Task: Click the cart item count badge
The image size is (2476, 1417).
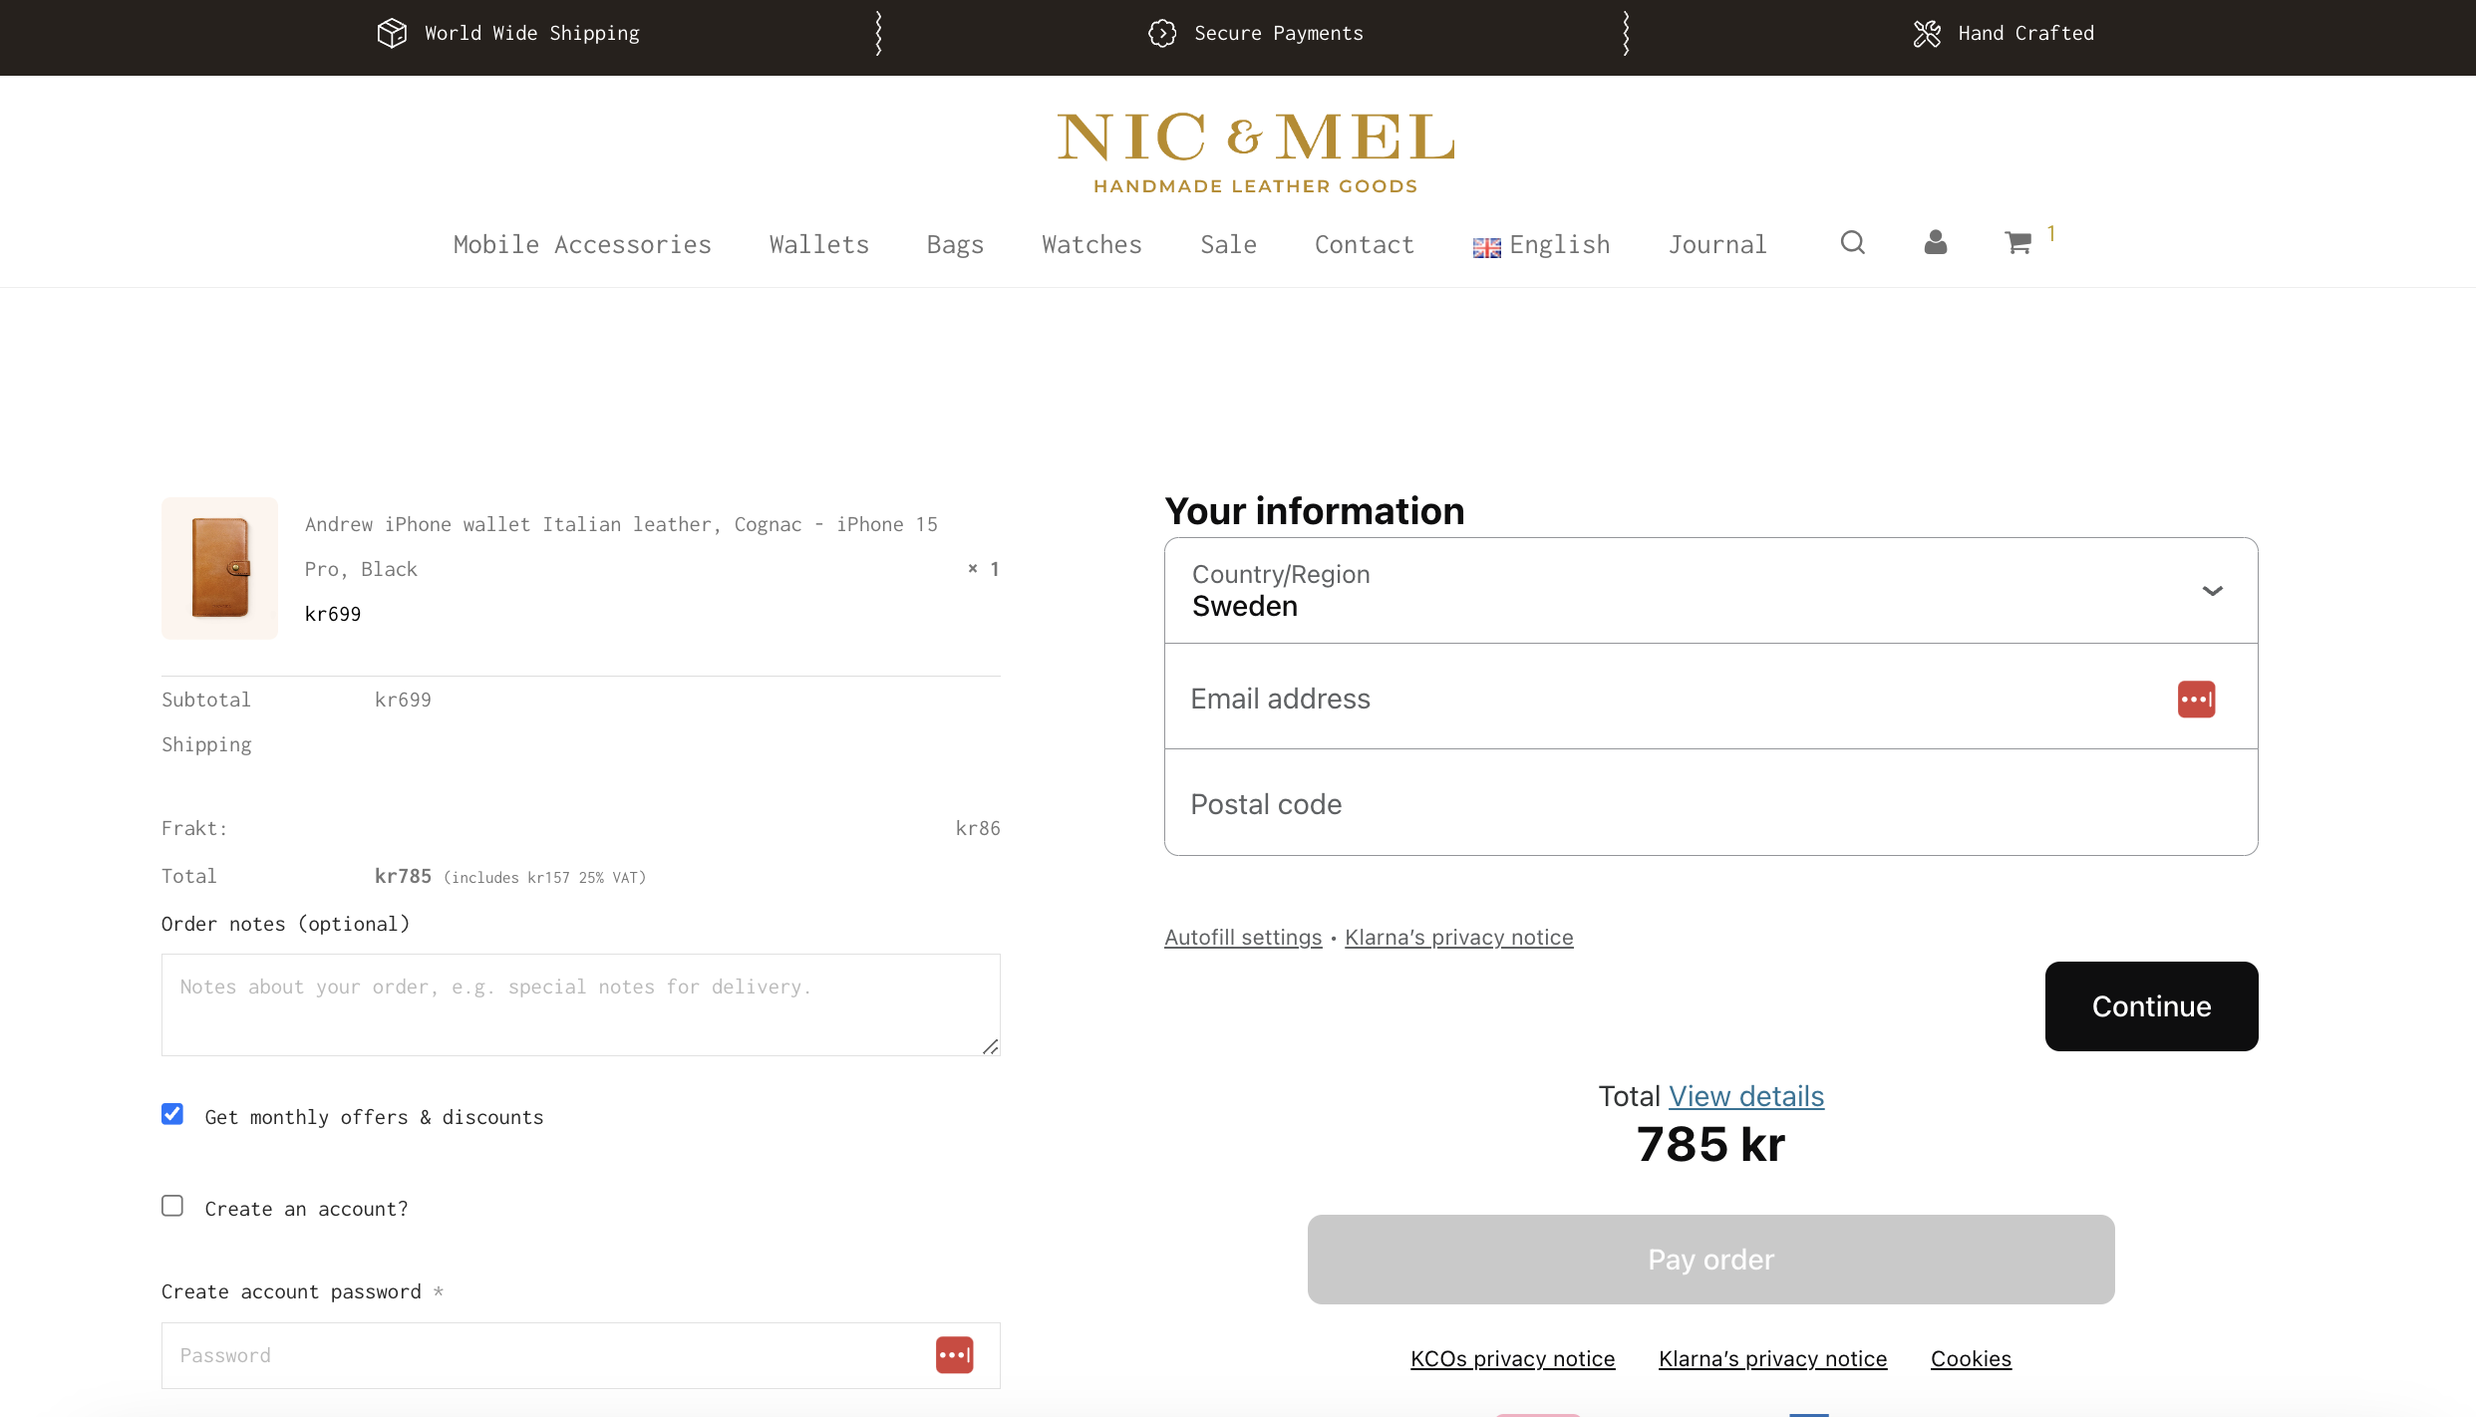Action: pos(2051,233)
